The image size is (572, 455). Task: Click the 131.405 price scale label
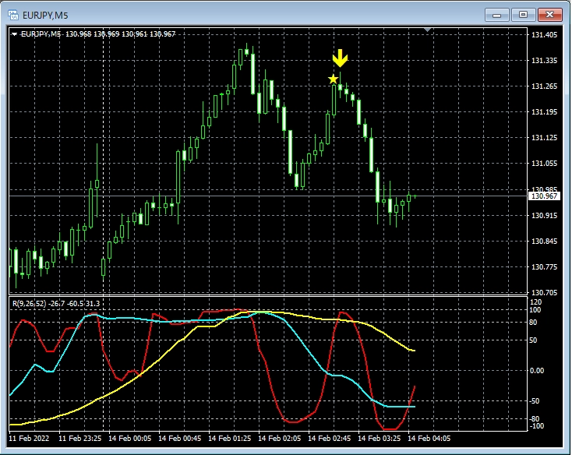click(542, 35)
